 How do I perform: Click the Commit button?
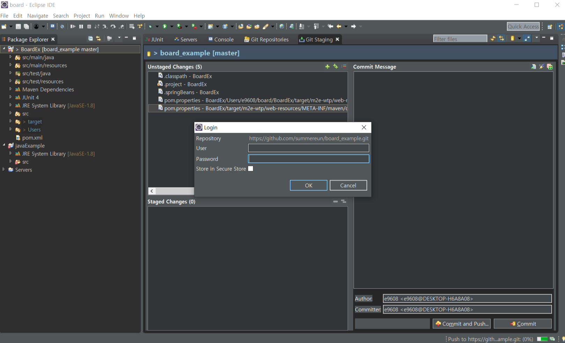click(523, 324)
